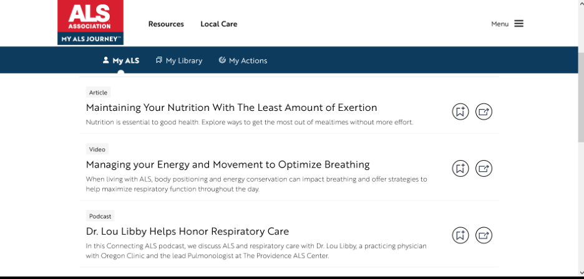Open the My Actions tab

pos(243,60)
